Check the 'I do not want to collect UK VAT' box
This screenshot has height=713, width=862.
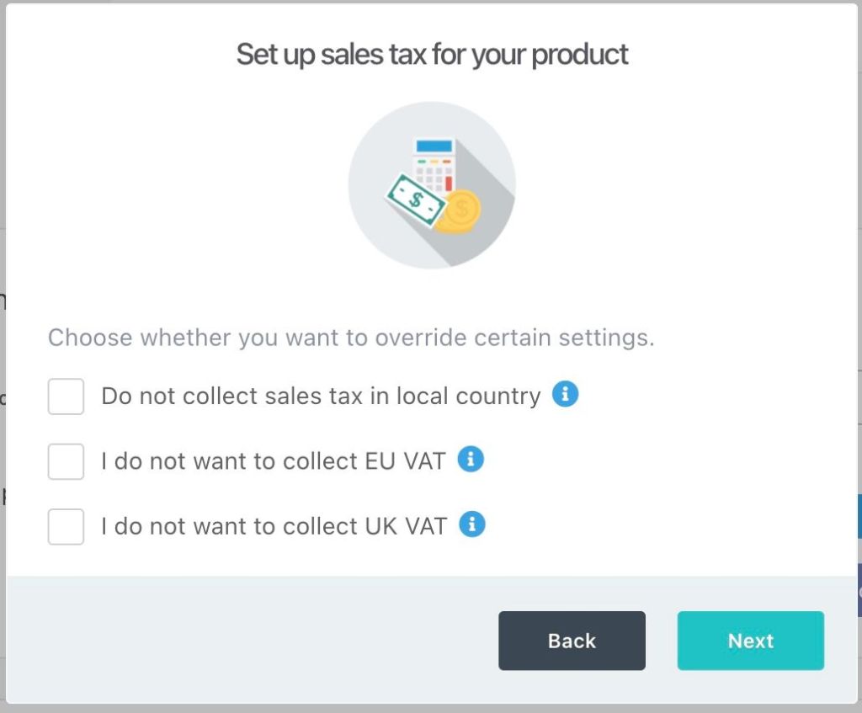coord(66,526)
